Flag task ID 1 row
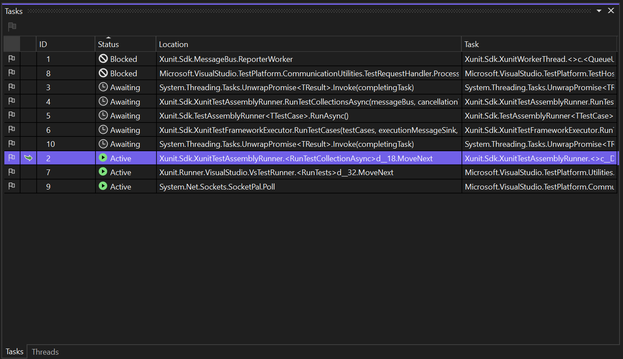This screenshot has width=623, height=359. (x=12, y=59)
